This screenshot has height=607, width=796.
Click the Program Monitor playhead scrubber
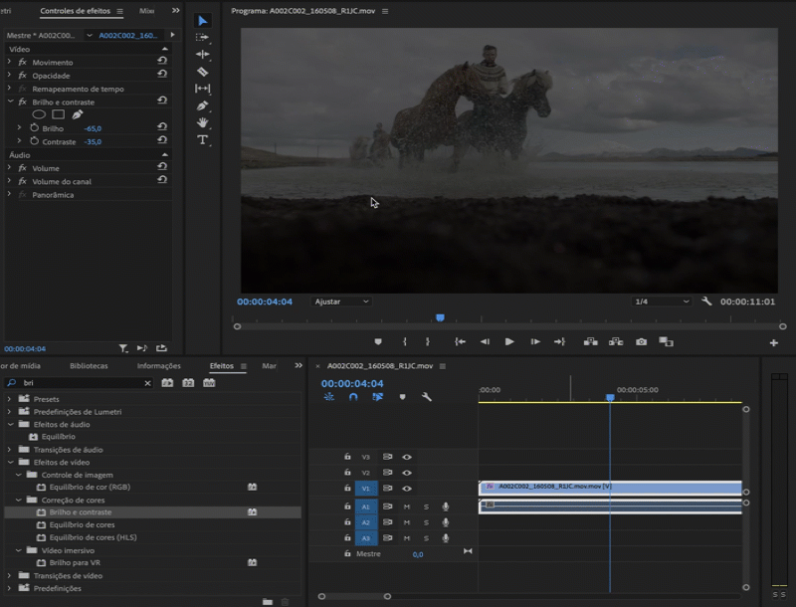click(440, 318)
